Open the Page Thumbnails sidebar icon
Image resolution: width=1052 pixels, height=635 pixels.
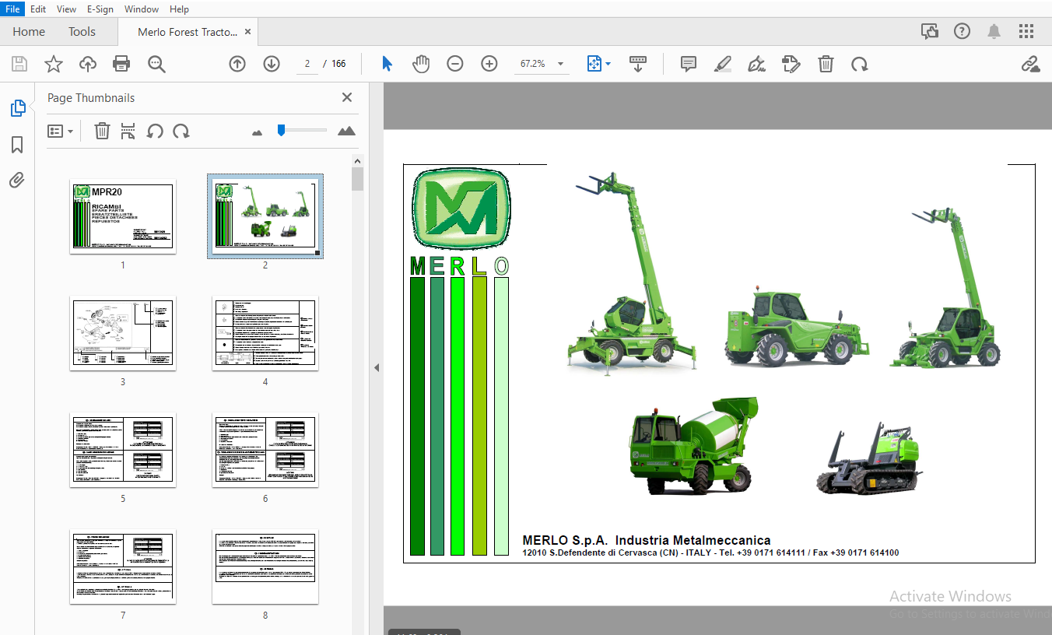point(17,108)
